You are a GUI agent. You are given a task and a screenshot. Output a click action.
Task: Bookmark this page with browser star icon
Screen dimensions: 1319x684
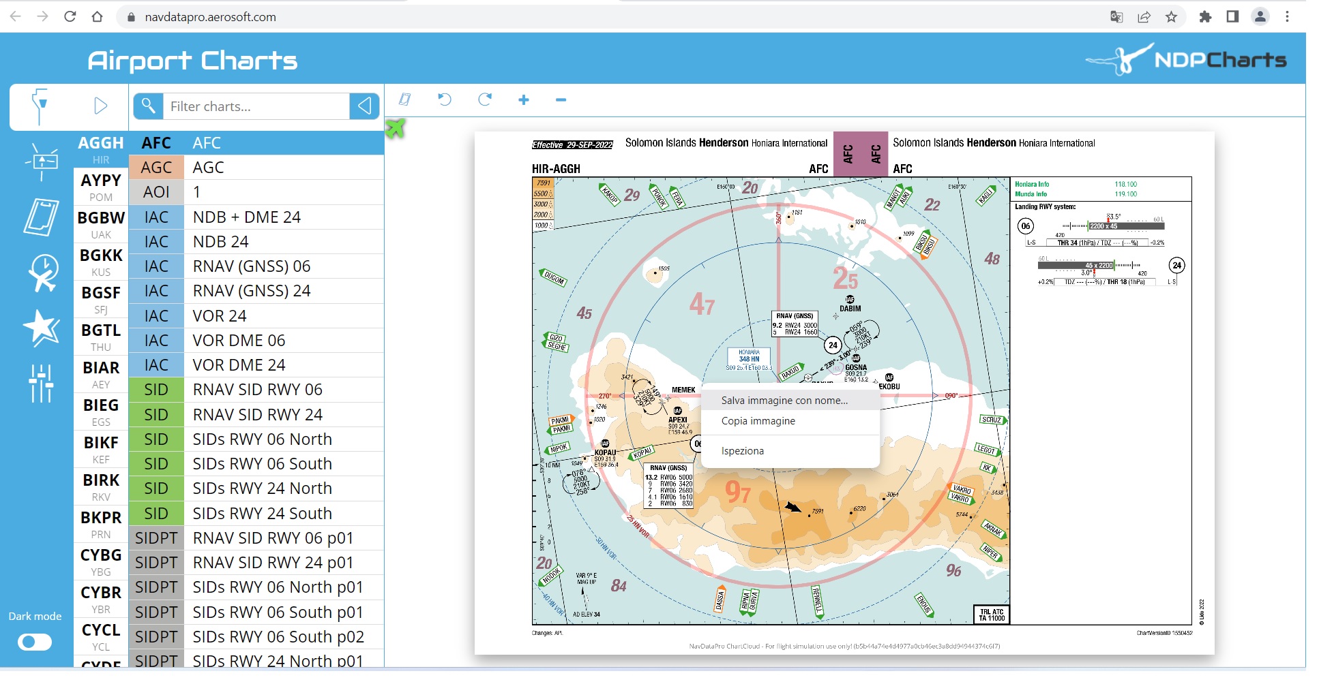(x=1171, y=17)
